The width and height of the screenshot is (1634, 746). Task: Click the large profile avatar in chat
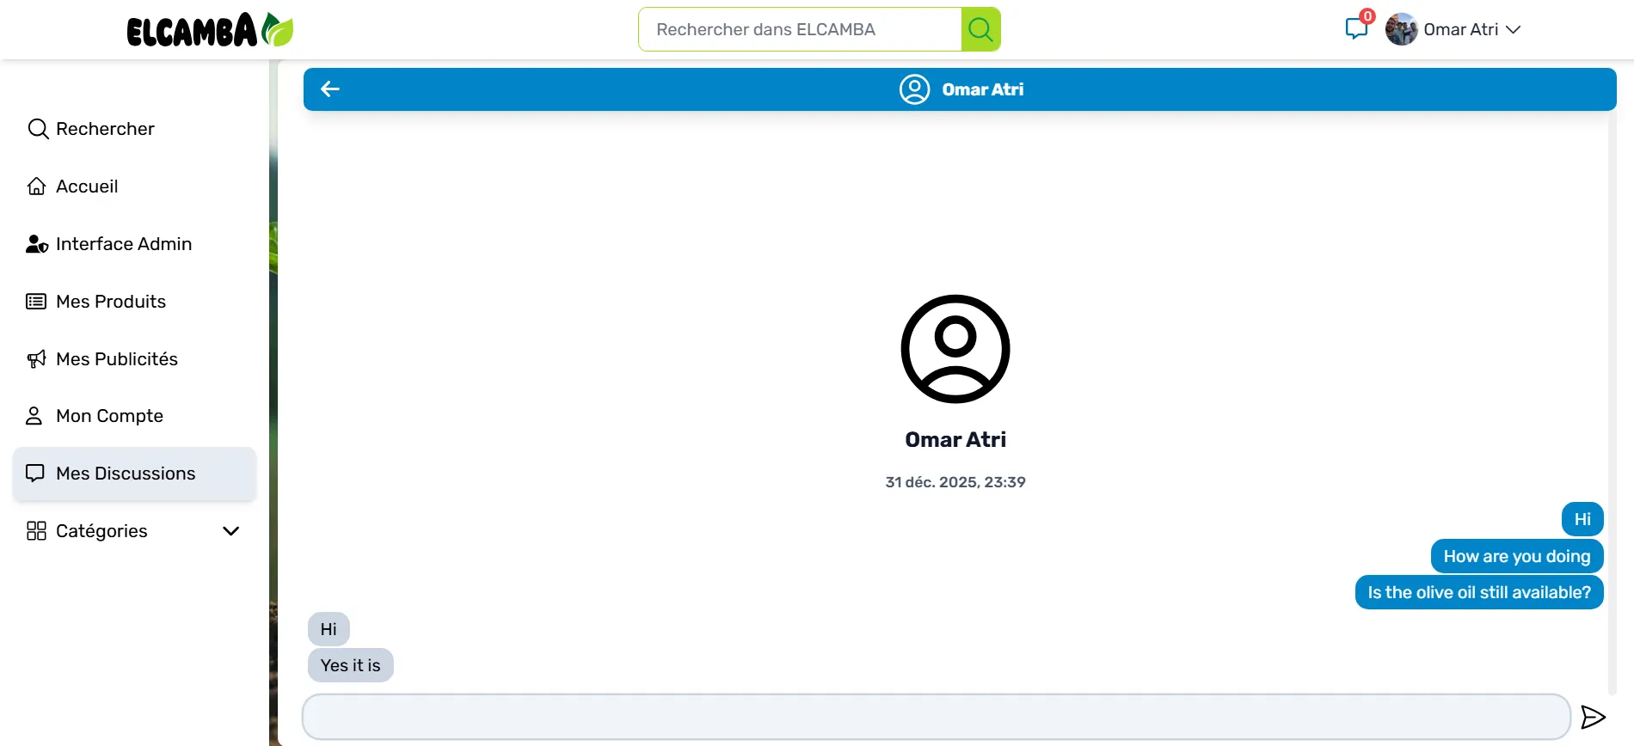point(955,349)
